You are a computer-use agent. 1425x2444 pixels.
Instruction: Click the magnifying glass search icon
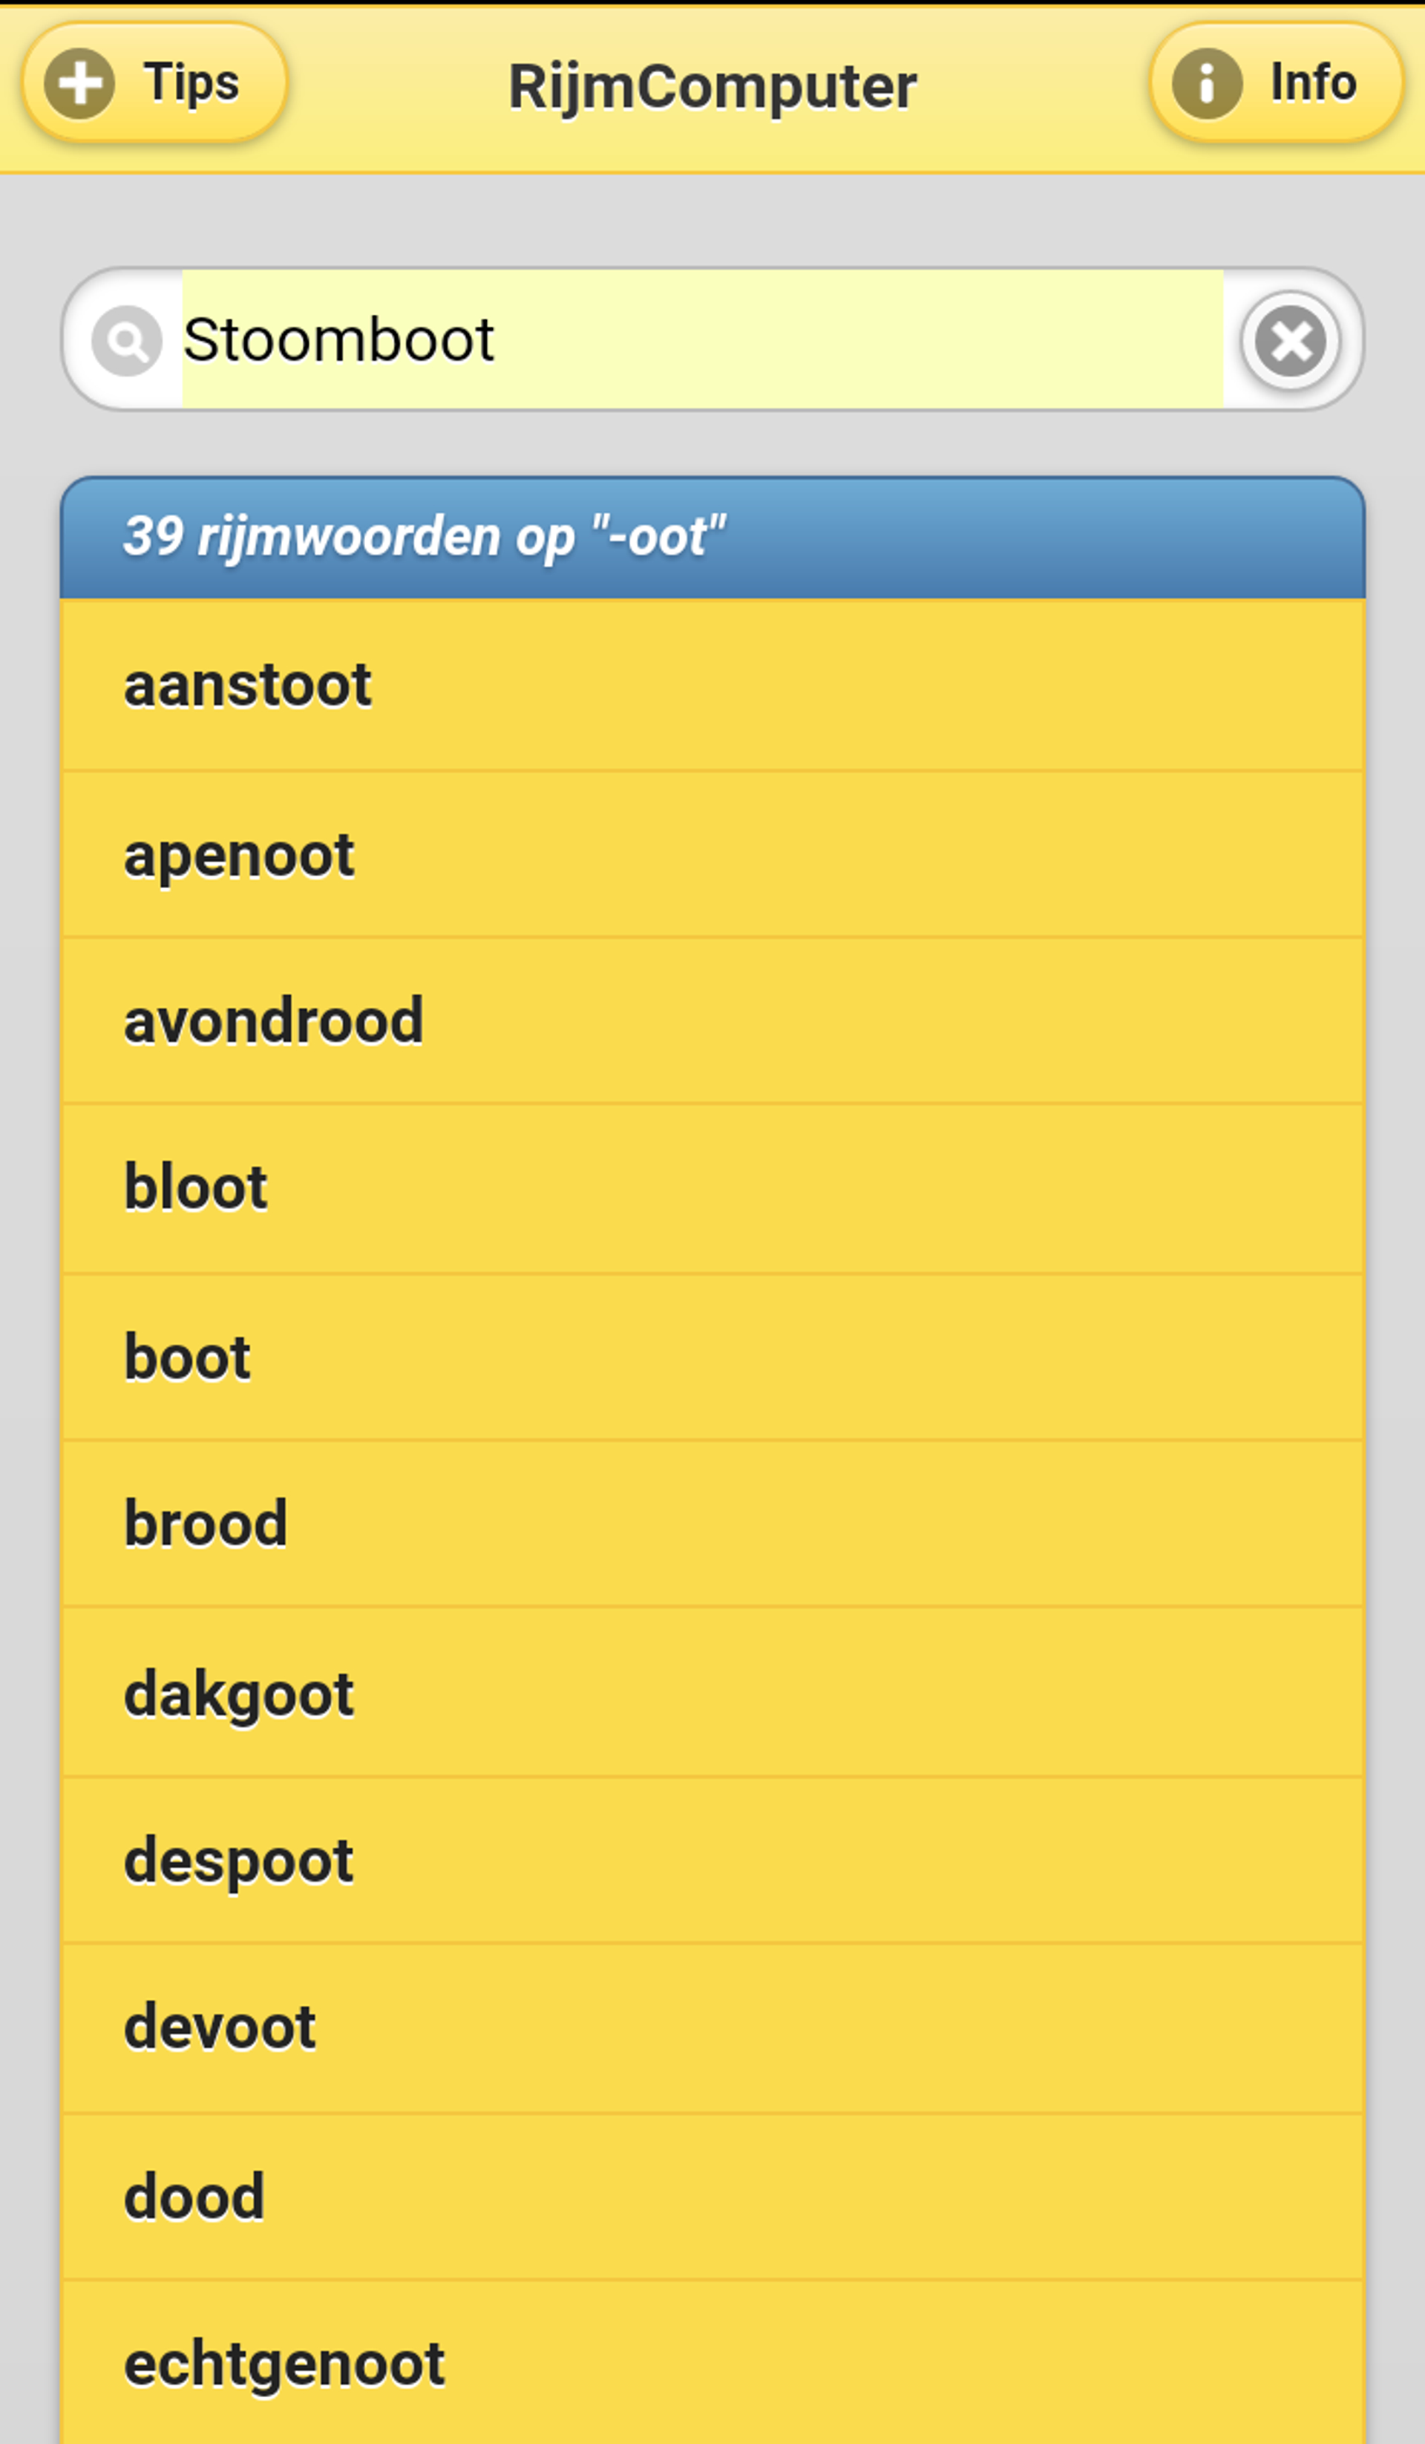click(x=126, y=340)
